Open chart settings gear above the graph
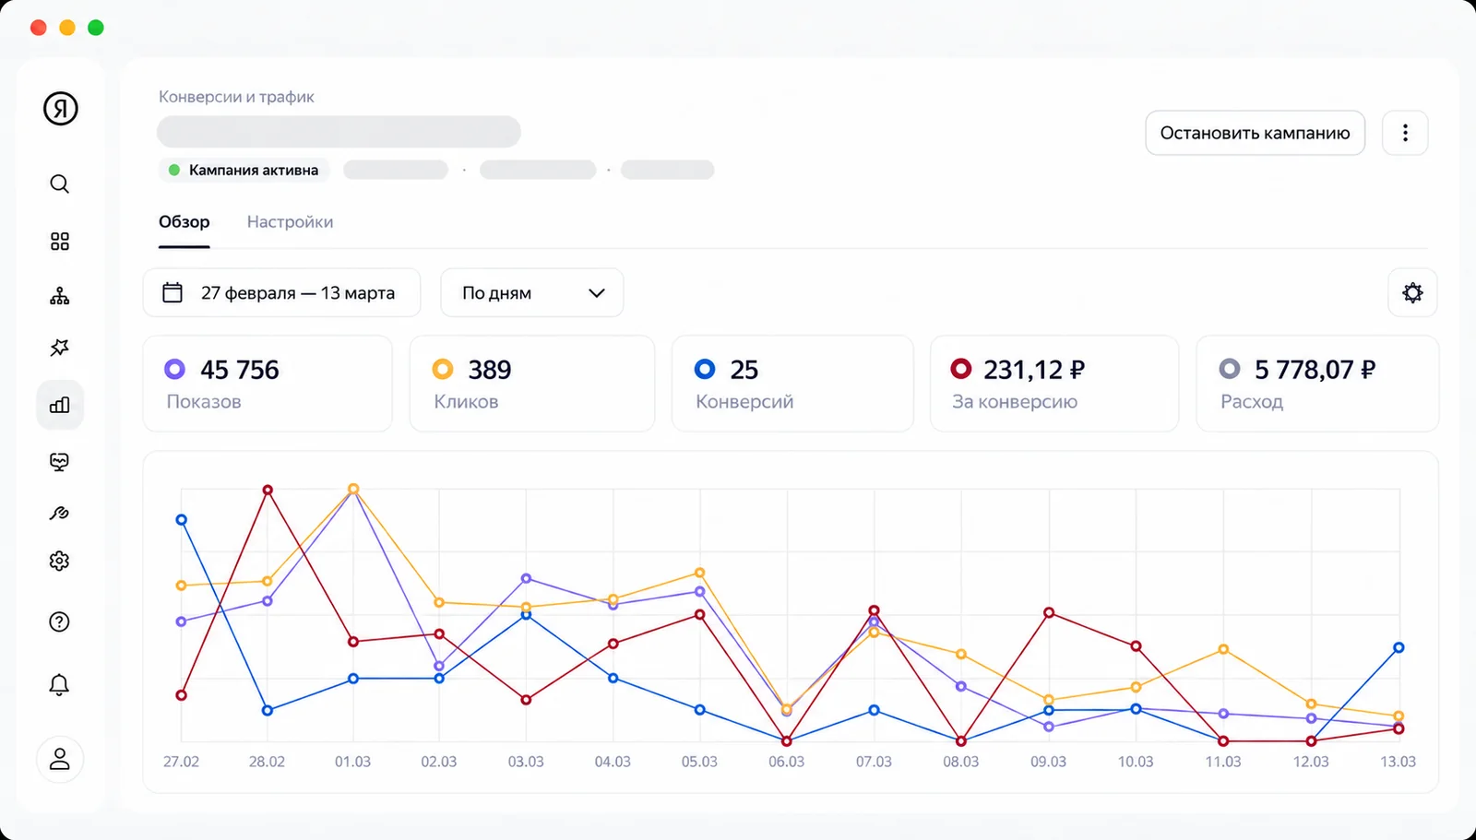Viewport: 1476px width, 840px height. 1412,293
